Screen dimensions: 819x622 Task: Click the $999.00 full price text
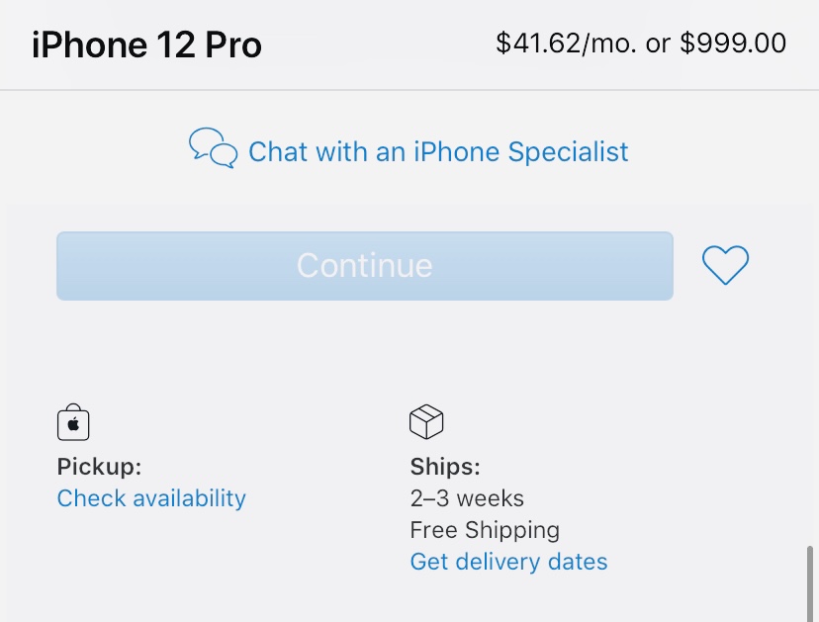click(x=733, y=44)
